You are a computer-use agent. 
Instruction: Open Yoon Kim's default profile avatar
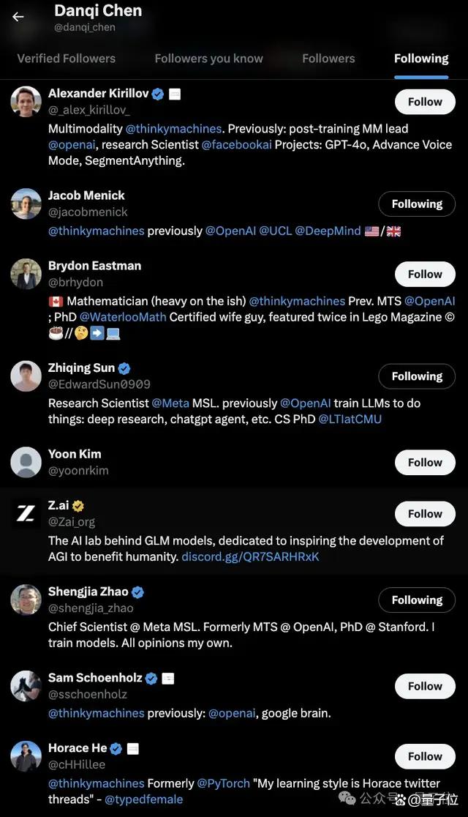pyautogui.click(x=26, y=462)
